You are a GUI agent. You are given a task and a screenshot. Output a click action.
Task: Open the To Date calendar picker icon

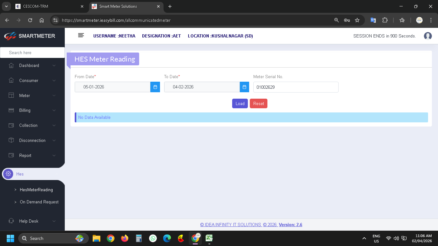[x=244, y=87]
